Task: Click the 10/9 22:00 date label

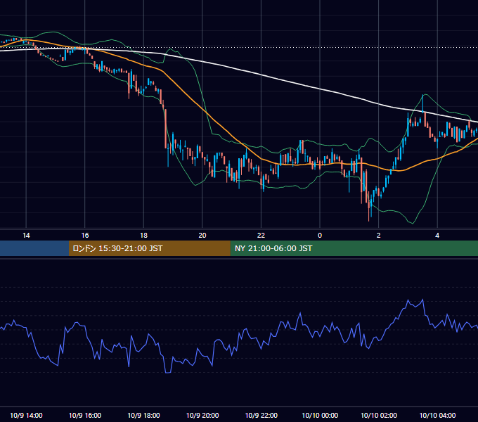Action: (x=261, y=415)
